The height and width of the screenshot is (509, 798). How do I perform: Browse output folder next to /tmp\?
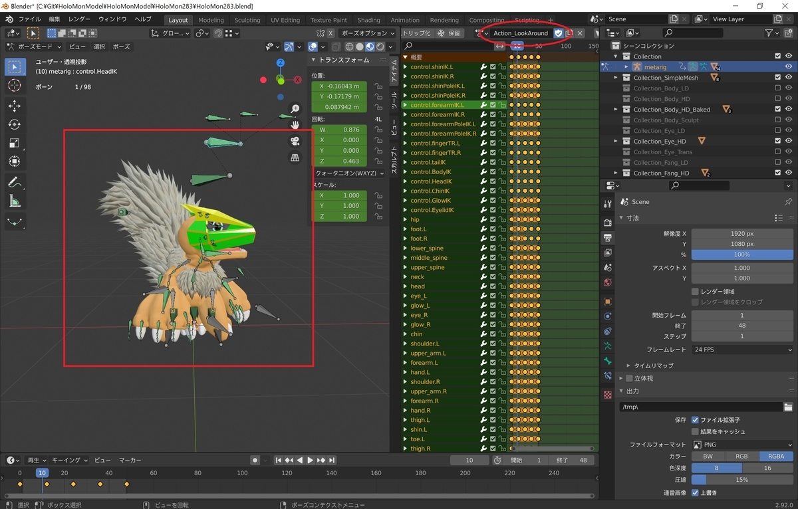pyautogui.click(x=788, y=407)
